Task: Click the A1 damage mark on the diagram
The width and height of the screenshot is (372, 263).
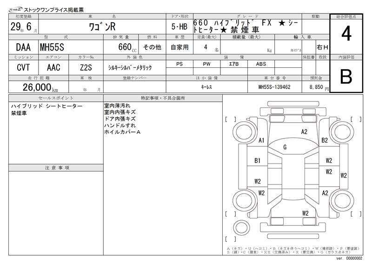Action: [x=261, y=140]
